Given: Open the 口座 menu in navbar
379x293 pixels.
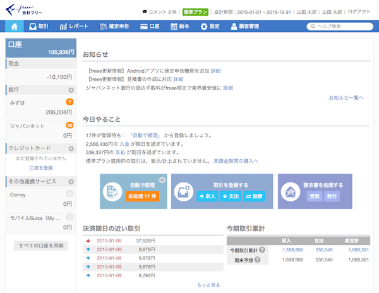Looking at the screenshot, I should click(x=150, y=27).
